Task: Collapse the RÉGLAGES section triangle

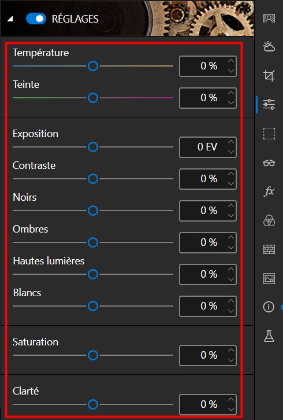Action: 10,19
